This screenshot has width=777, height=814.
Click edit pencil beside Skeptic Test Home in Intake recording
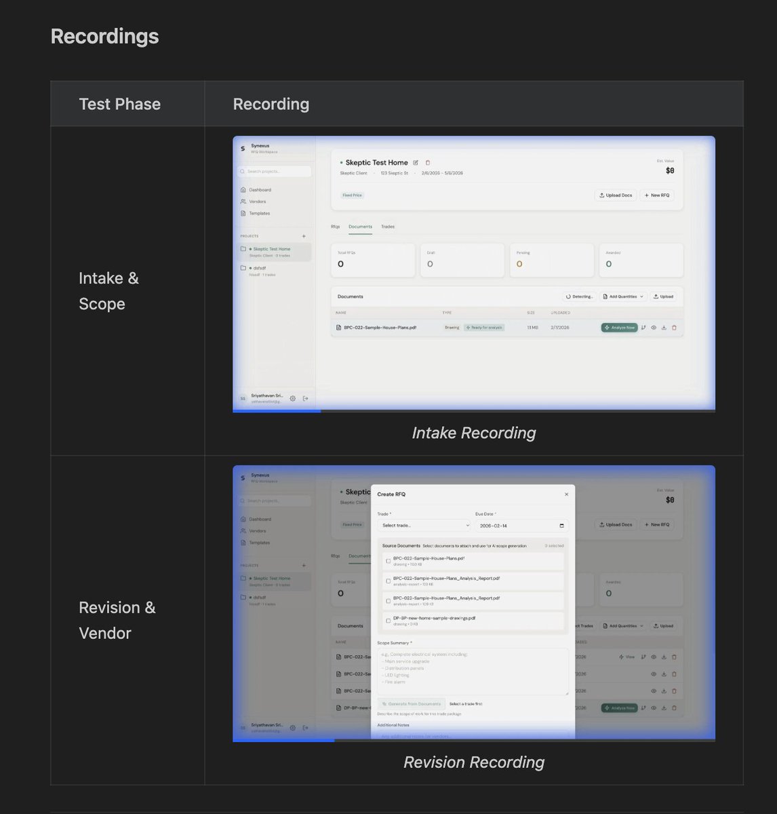(x=416, y=163)
